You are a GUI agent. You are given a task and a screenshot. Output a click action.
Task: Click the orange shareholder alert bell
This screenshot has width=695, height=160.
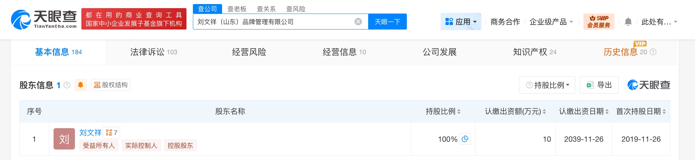pyautogui.click(x=81, y=85)
